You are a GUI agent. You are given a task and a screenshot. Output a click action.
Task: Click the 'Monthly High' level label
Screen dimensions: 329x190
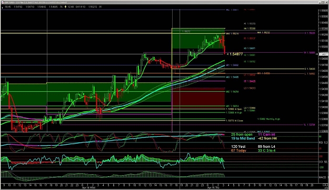pyautogui.click(x=268, y=119)
